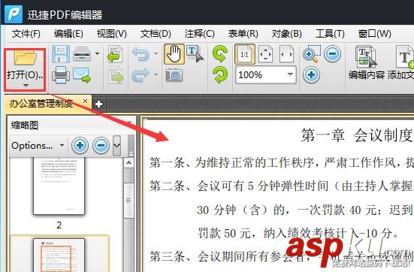Viewport: 414px width, 272px height.
Task: Click Add Text (添加文) tool
Action: click(400, 62)
